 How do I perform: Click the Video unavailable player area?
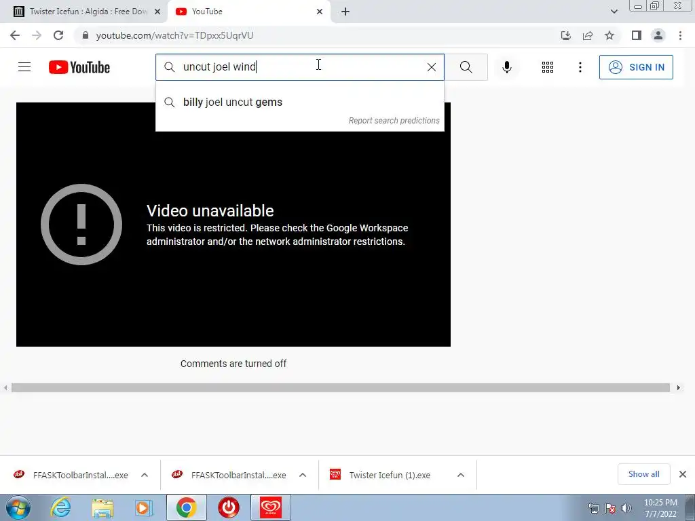pyautogui.click(x=233, y=225)
